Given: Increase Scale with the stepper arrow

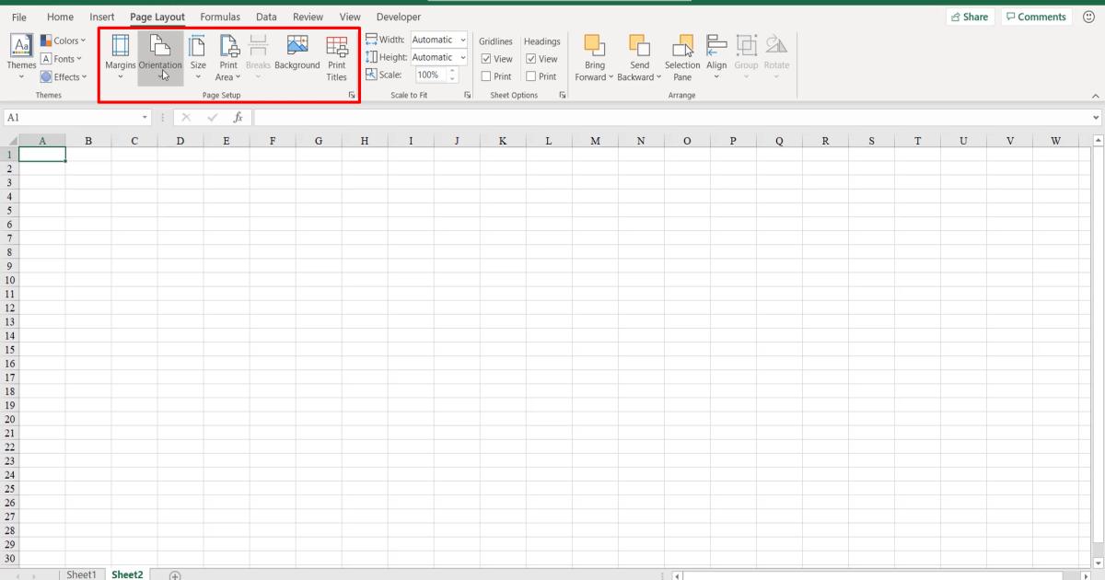Looking at the screenshot, I should tap(450, 71).
